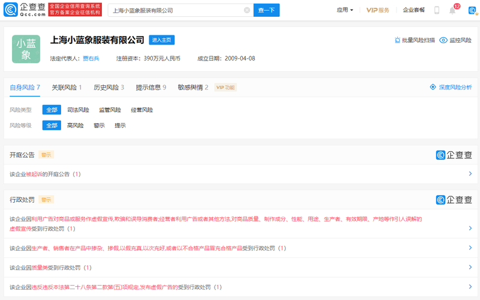480x300 pixels.
Task: Select 经营风险 risk type filter
Action: pos(142,110)
